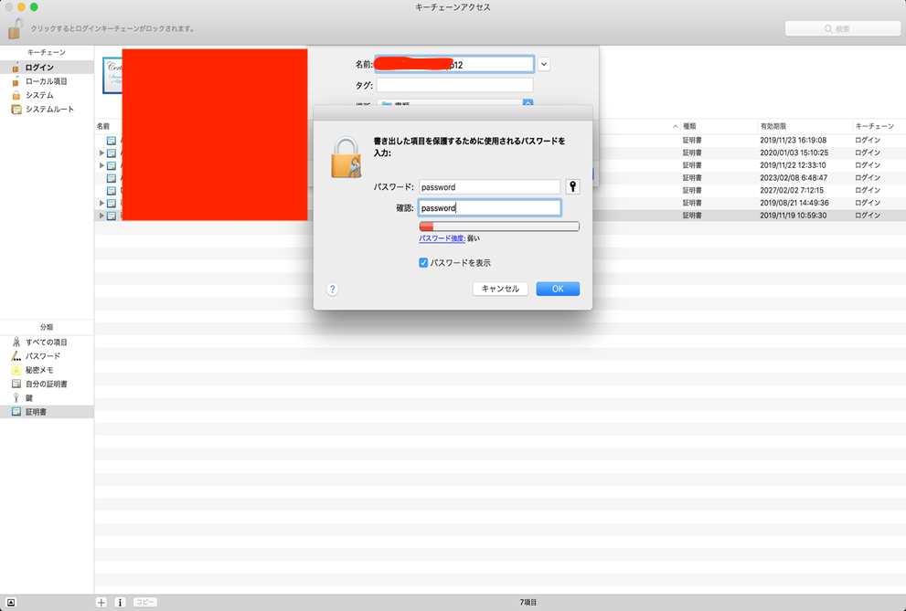Expand the certificate row dated 2019/11/22
Viewport: 906px width, 611px height.
click(101, 165)
